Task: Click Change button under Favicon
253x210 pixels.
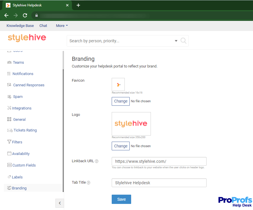Action: click(x=120, y=101)
